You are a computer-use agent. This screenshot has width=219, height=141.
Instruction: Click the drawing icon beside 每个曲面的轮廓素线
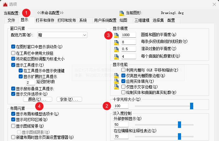click(x=117, y=56)
